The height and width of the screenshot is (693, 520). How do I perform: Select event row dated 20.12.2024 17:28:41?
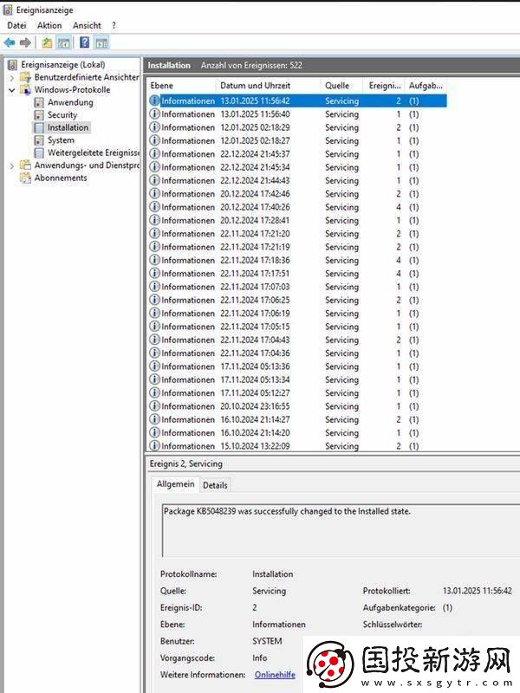click(x=297, y=220)
